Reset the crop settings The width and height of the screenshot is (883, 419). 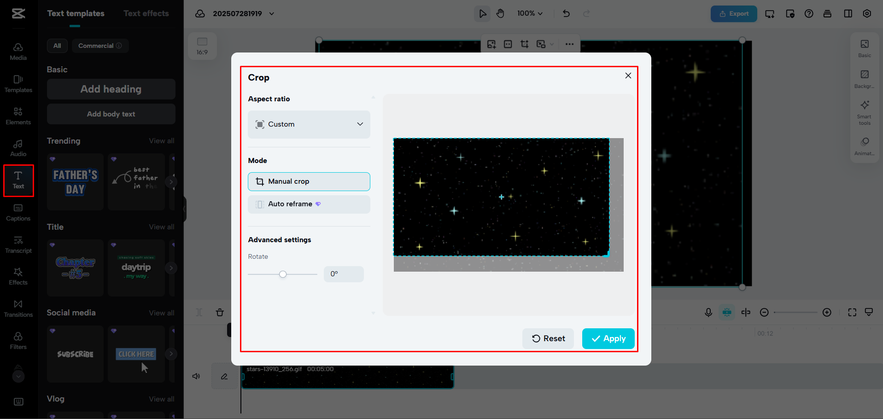click(x=548, y=338)
